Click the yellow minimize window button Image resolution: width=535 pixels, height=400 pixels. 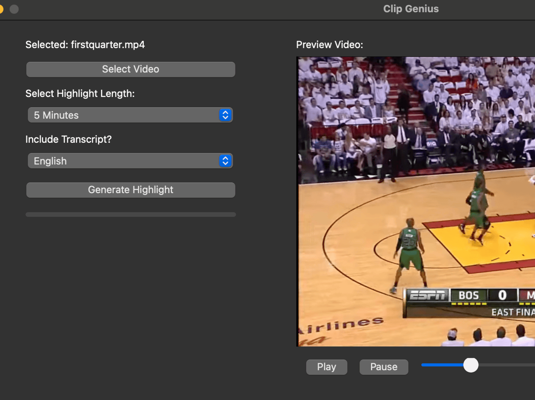coord(1,9)
